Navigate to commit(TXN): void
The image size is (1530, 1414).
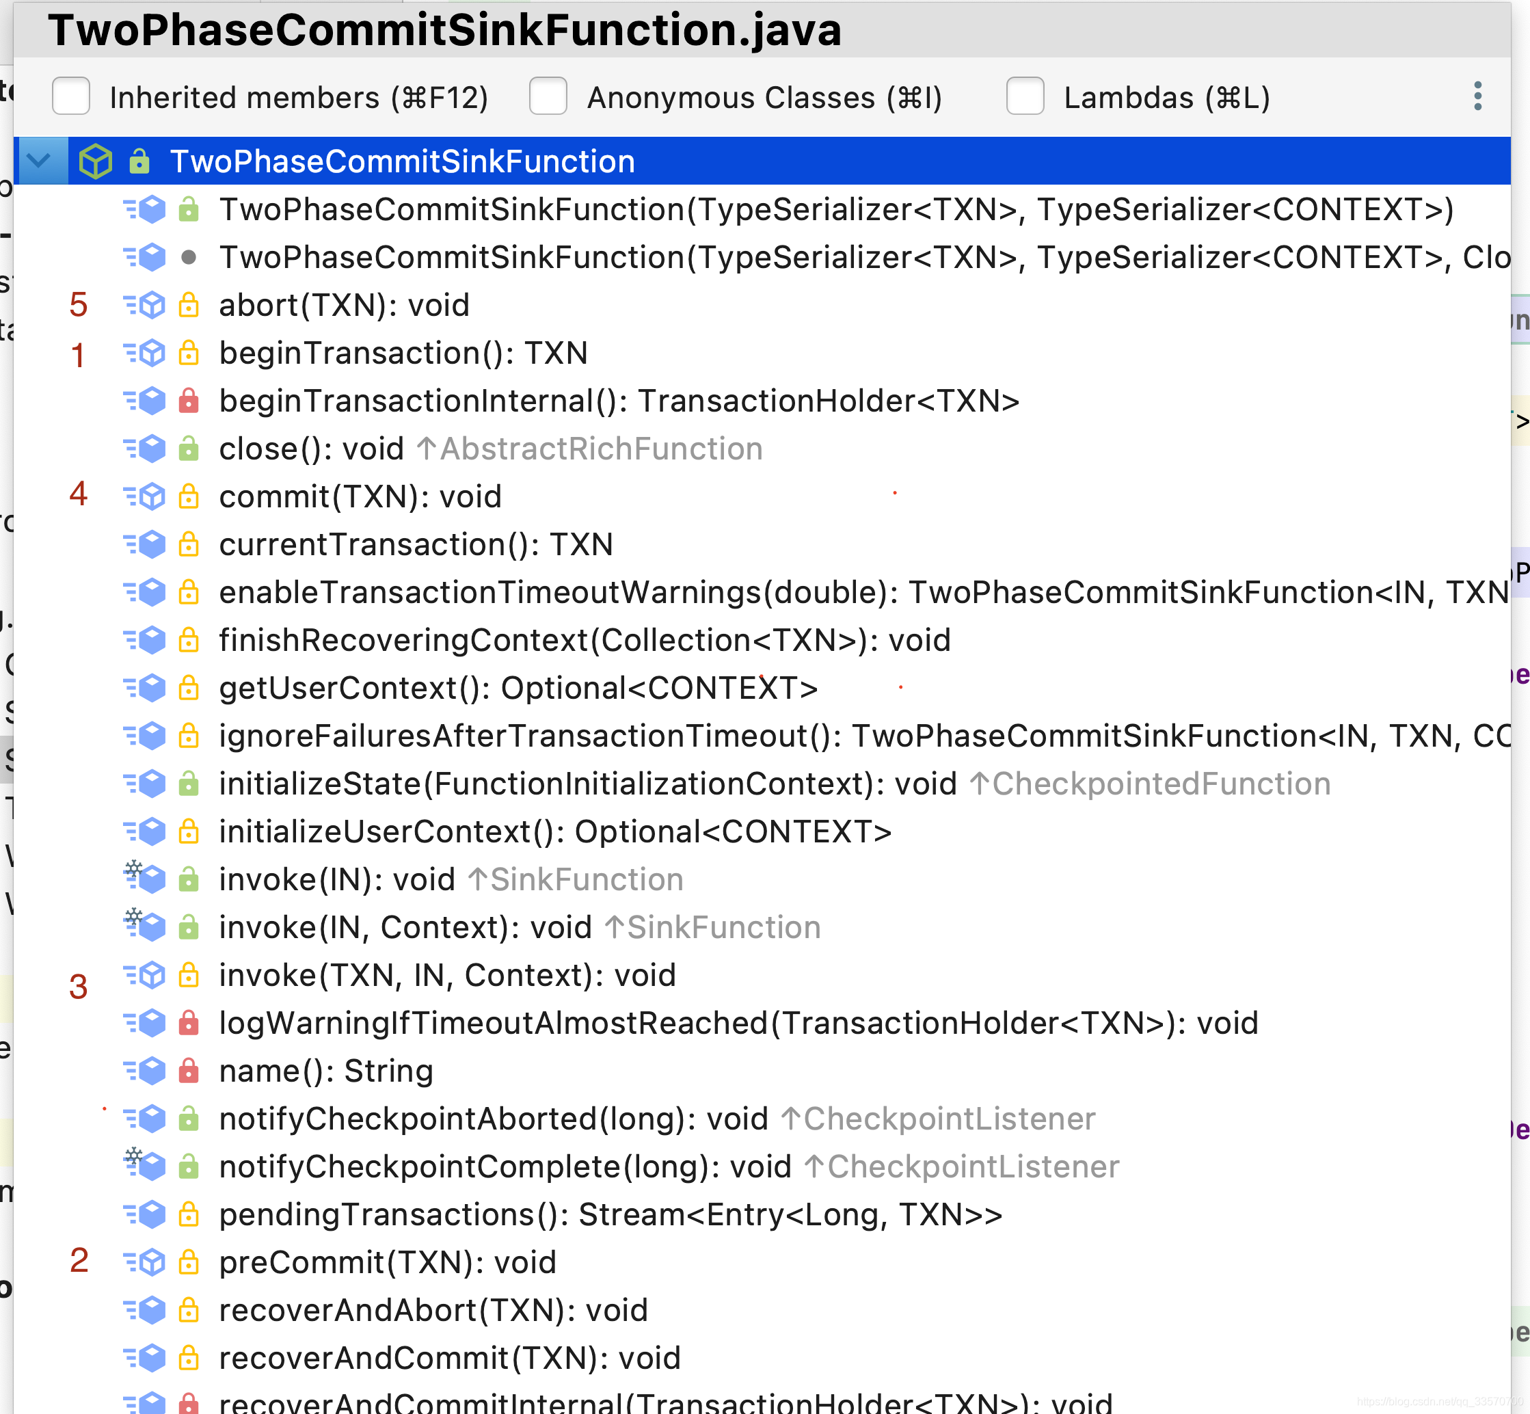pos(360,496)
